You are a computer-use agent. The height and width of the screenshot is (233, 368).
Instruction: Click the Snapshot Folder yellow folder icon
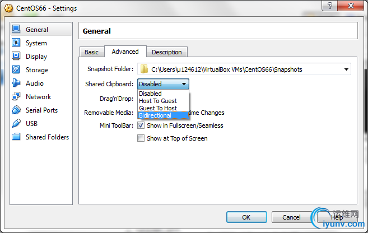[143, 69]
